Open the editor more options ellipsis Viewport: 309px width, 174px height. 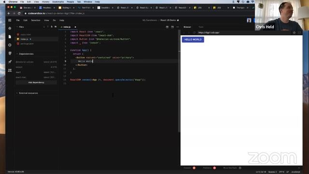click(178, 27)
